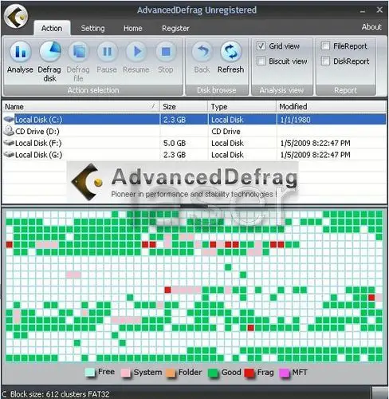The width and height of the screenshot is (389, 399).
Task: Click the Pause action icon
Action: 108,51
